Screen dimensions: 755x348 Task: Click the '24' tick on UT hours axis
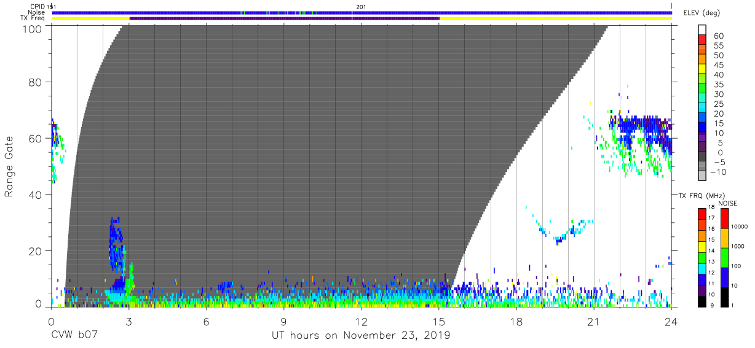pos(671,322)
